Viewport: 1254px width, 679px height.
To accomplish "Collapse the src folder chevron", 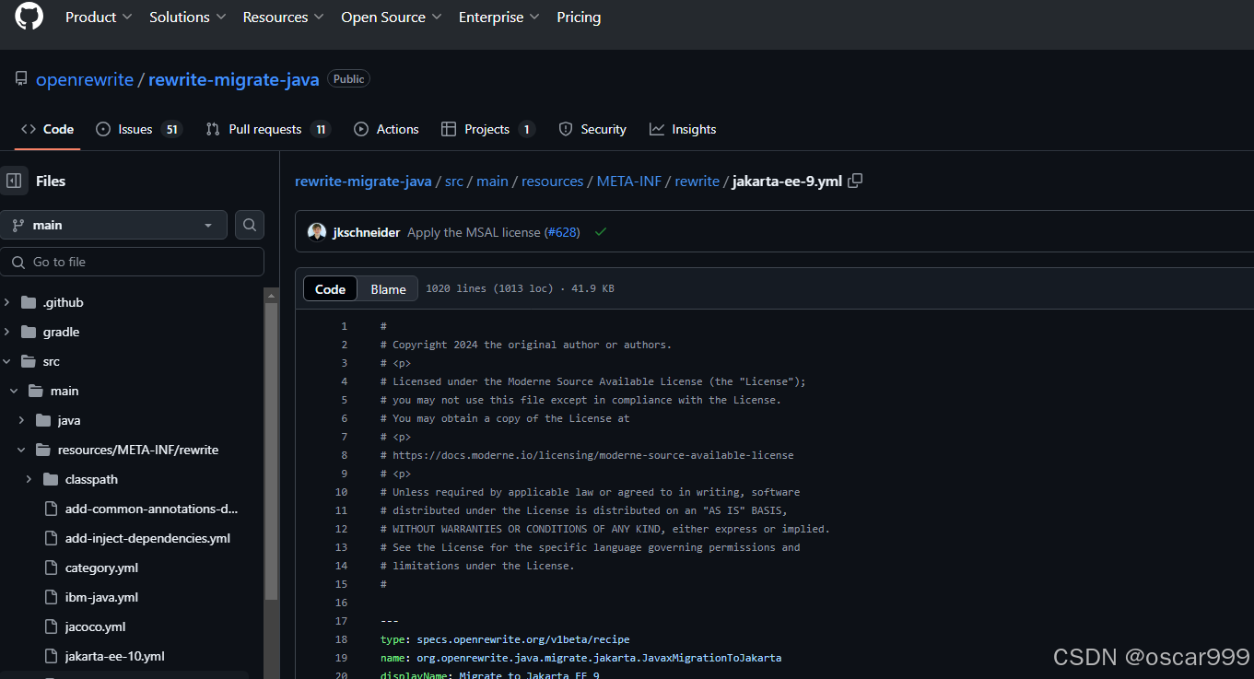I will [7, 361].
